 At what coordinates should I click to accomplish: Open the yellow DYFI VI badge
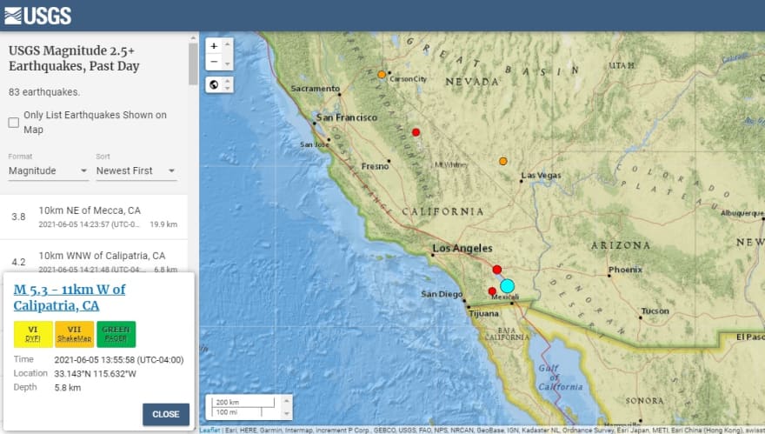click(x=32, y=334)
